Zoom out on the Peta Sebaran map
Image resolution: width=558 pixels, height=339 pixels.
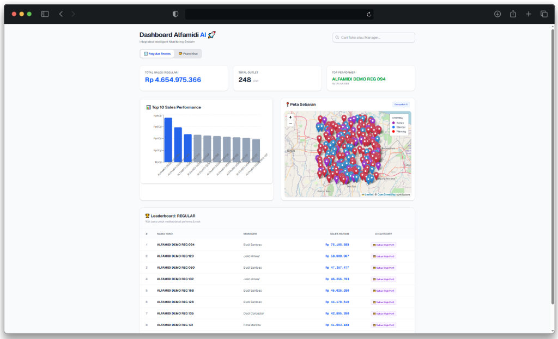coord(290,124)
